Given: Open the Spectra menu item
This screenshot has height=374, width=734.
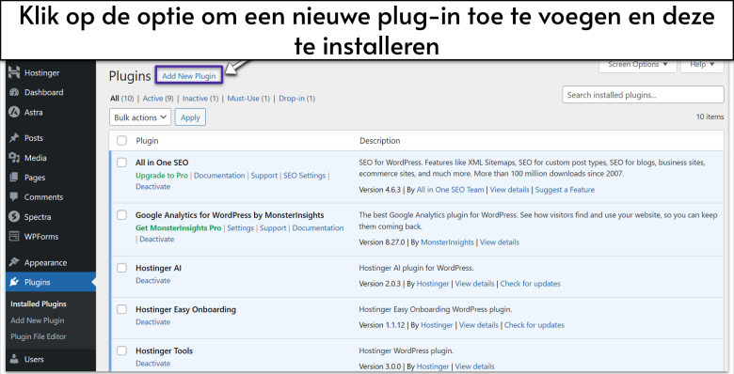Looking at the screenshot, I should point(38,217).
